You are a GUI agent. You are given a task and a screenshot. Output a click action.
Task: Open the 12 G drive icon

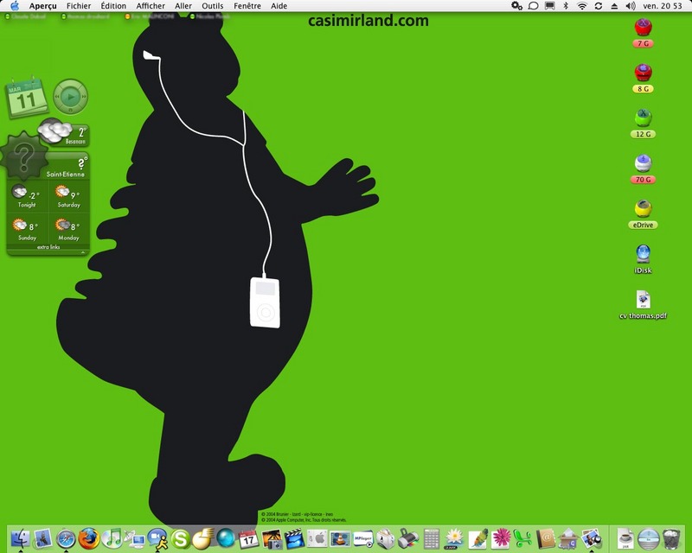pyautogui.click(x=643, y=118)
